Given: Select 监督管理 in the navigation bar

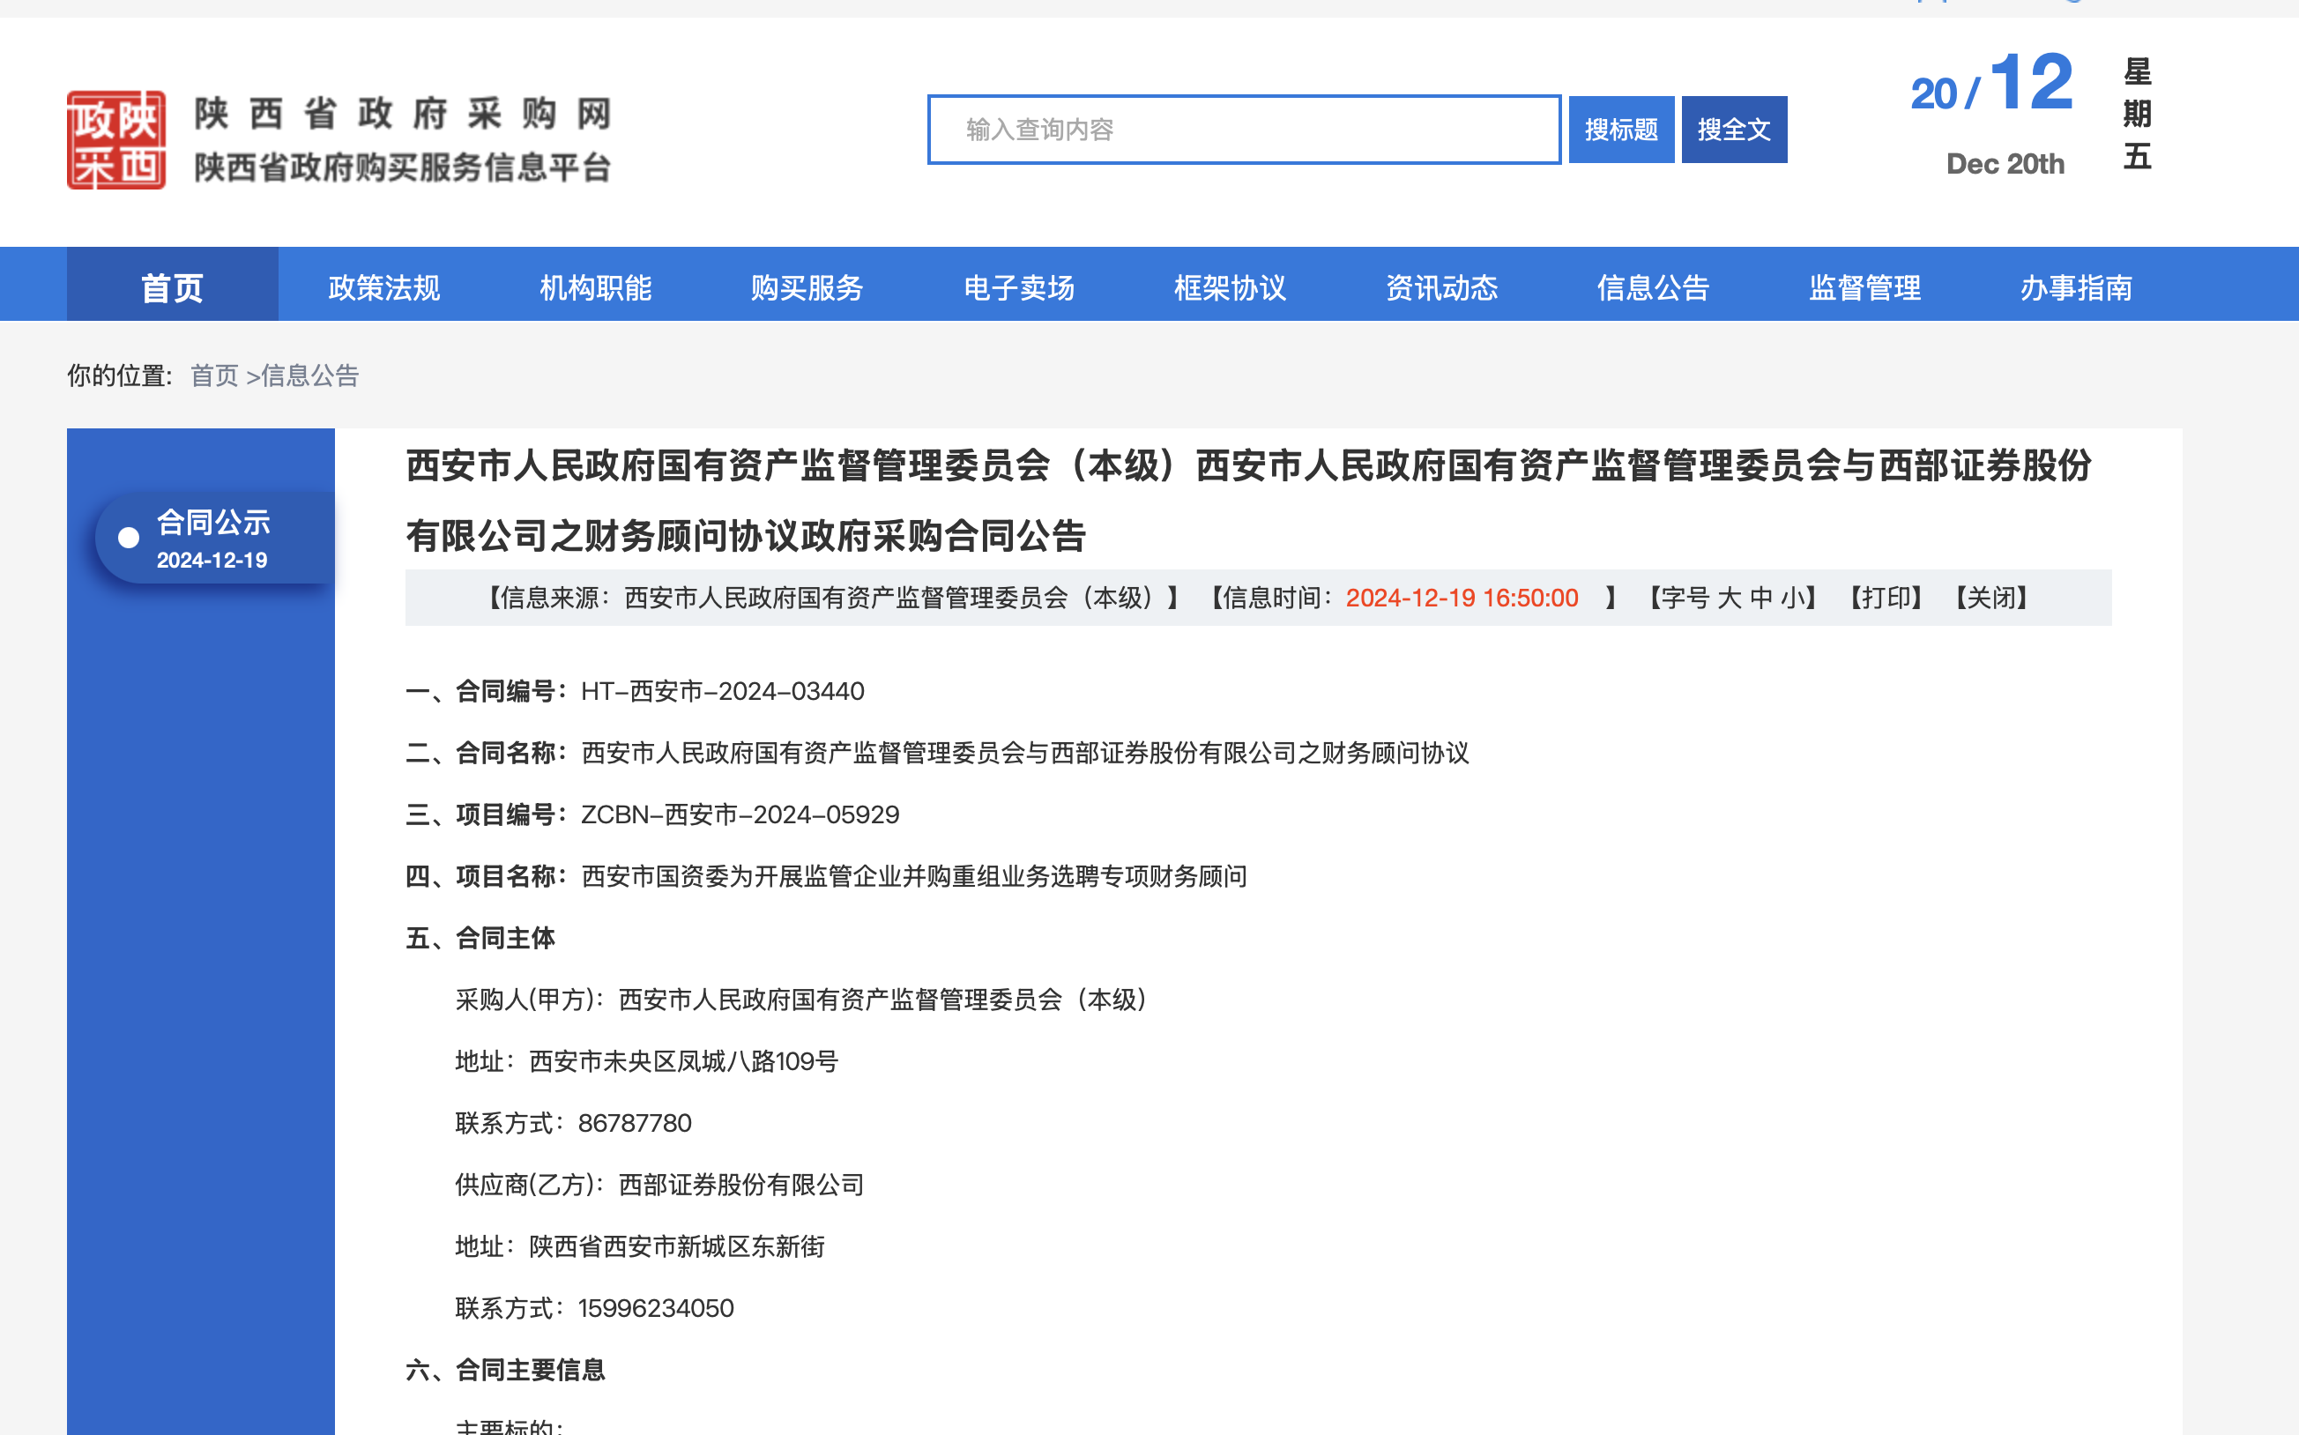Looking at the screenshot, I should click(1864, 287).
